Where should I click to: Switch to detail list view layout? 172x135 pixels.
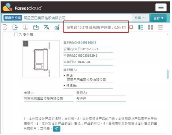pos(141,27)
